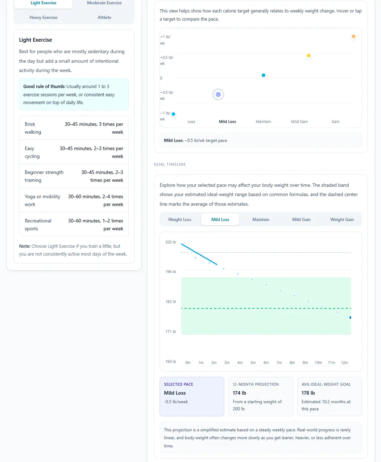Switch to the Light Exercise tab
This screenshot has width=381, height=462.
43,3
